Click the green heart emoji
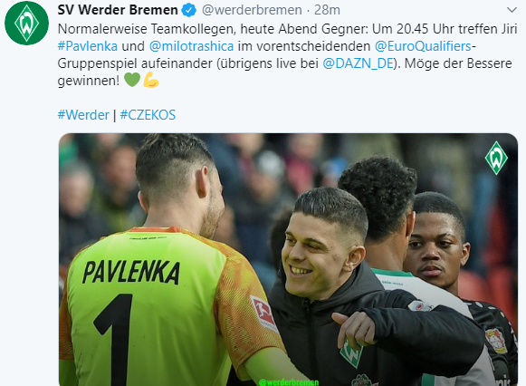526x386 pixels. pos(132,81)
